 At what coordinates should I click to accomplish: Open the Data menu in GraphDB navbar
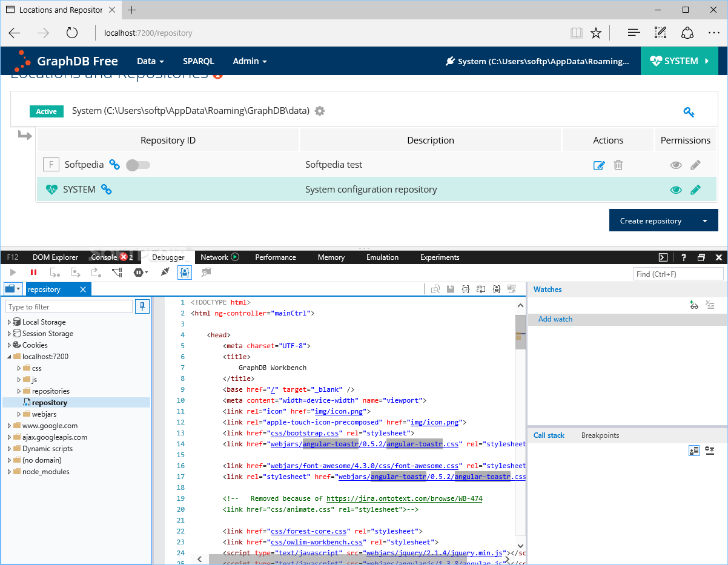click(150, 61)
